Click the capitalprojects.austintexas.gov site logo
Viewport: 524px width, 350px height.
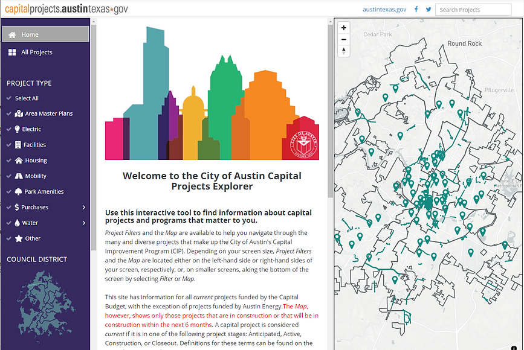pyautogui.click(x=66, y=8)
